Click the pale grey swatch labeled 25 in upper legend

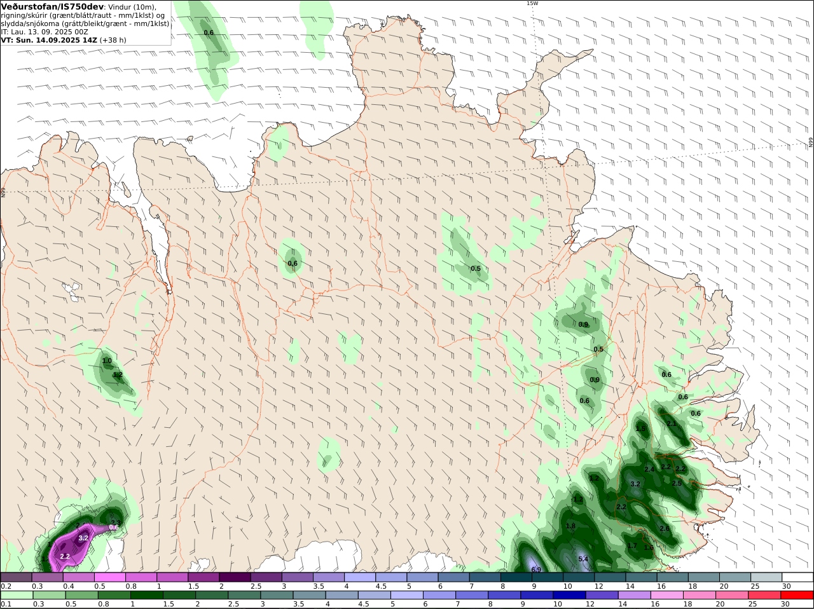point(766,577)
